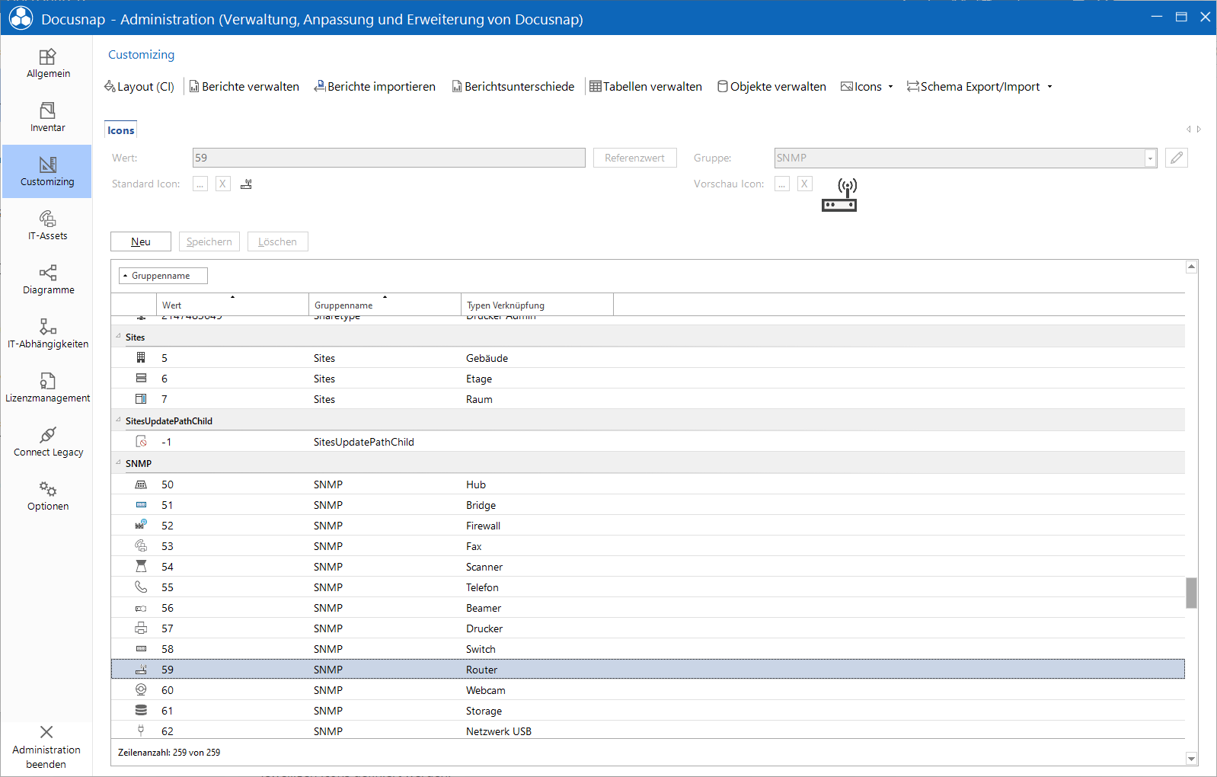Collapse the SitesUpdatePathChild group
Screen dimensions: 1217x777
point(118,420)
